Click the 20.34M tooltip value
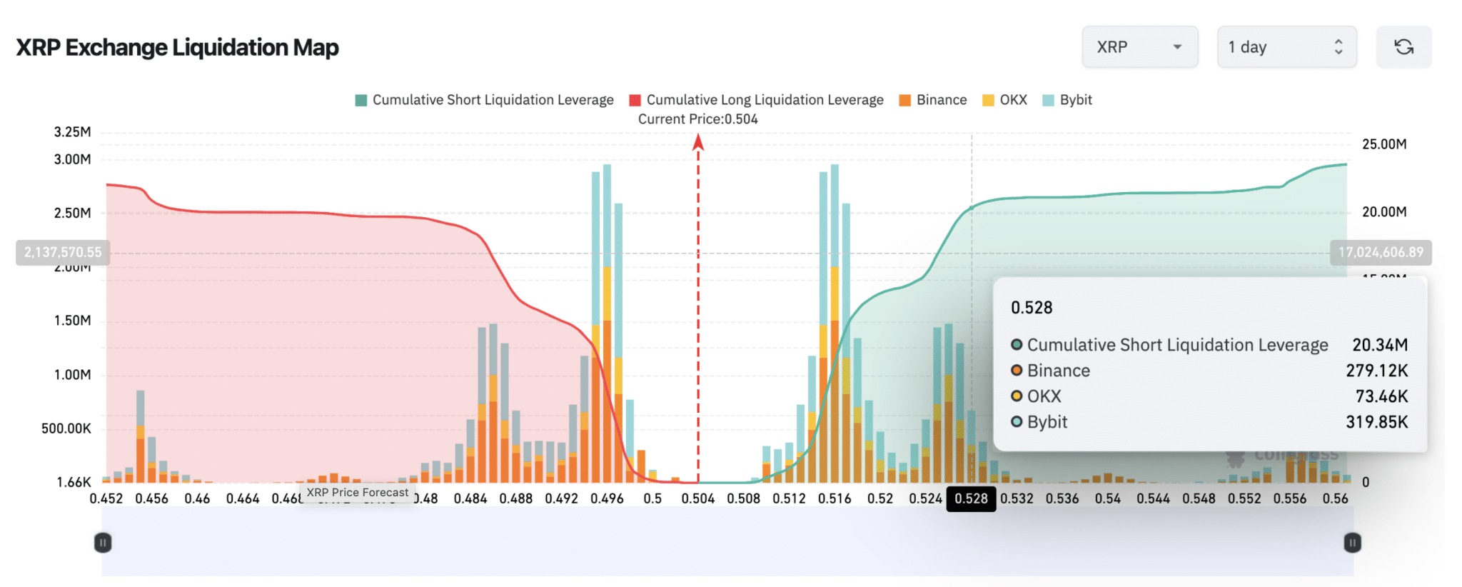Image resolution: width=1462 pixels, height=587 pixels. (1380, 345)
